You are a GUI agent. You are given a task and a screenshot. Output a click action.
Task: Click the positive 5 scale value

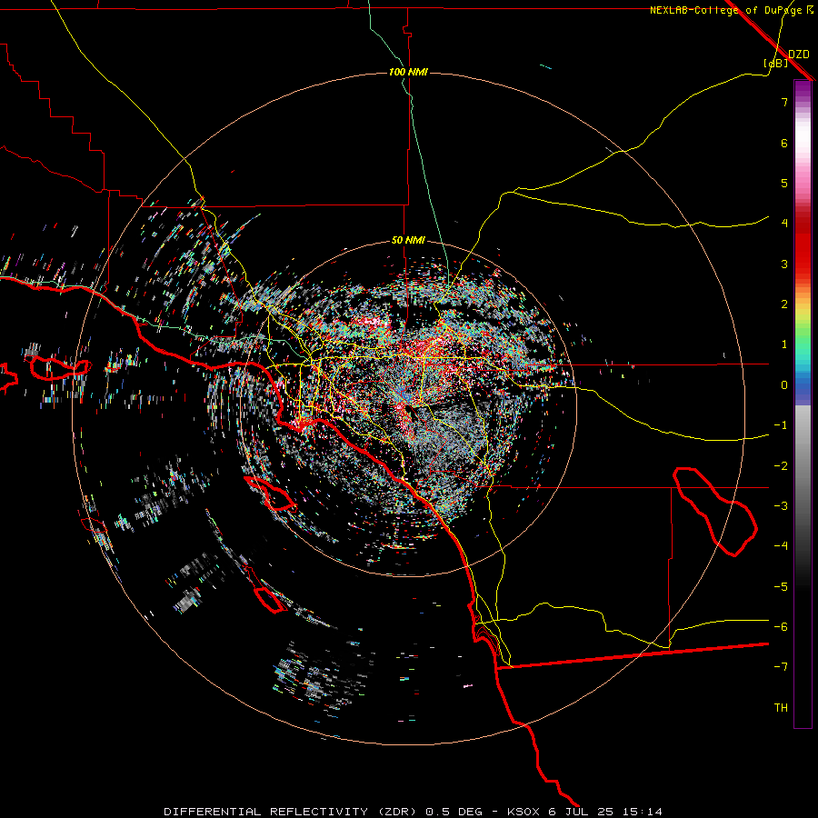pos(784,183)
